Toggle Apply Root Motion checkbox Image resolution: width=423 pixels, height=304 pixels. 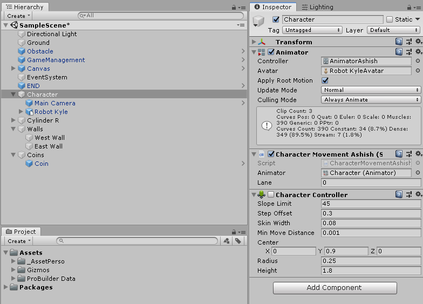tap(325, 80)
